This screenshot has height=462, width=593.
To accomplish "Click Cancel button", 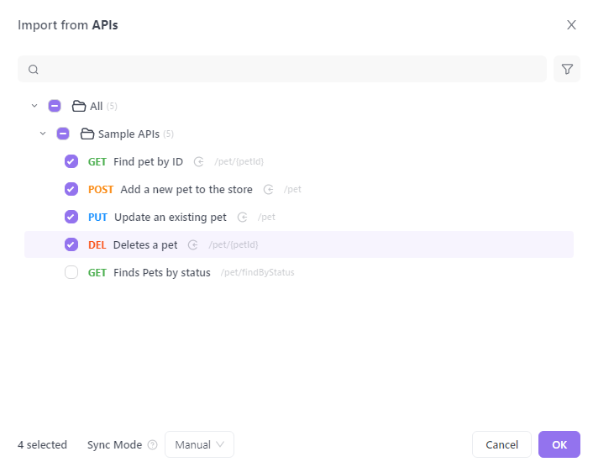I will coord(501,444).
